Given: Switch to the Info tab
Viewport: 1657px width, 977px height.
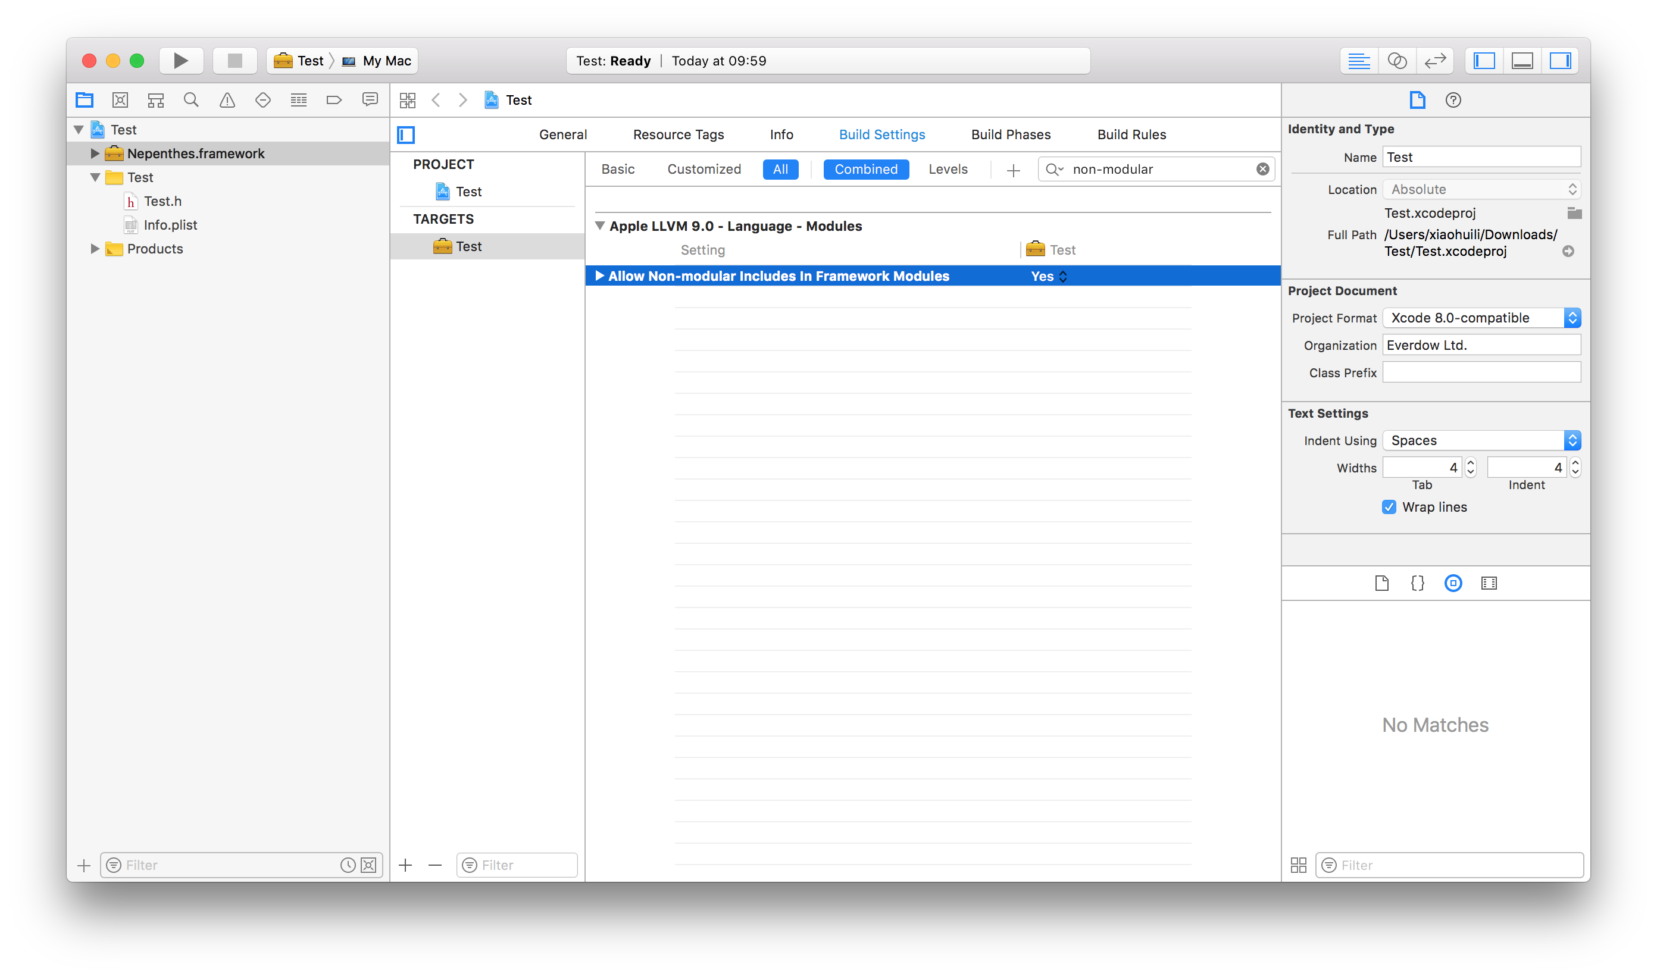Looking at the screenshot, I should 781,135.
